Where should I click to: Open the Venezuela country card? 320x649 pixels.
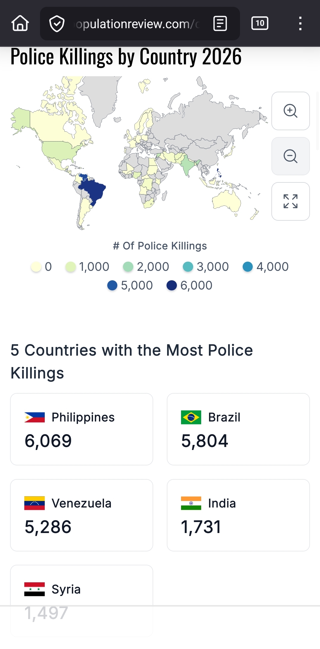click(81, 515)
